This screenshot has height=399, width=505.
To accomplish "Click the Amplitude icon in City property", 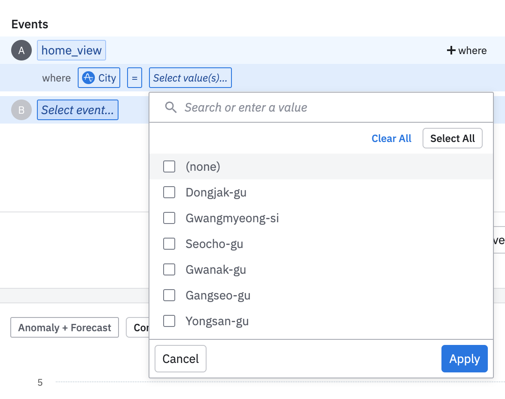I will click(88, 78).
